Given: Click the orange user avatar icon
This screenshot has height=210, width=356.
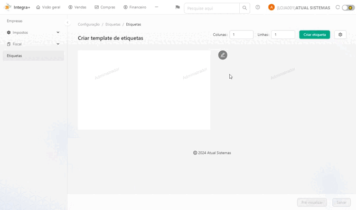Looking at the screenshot, I should (x=271, y=7).
